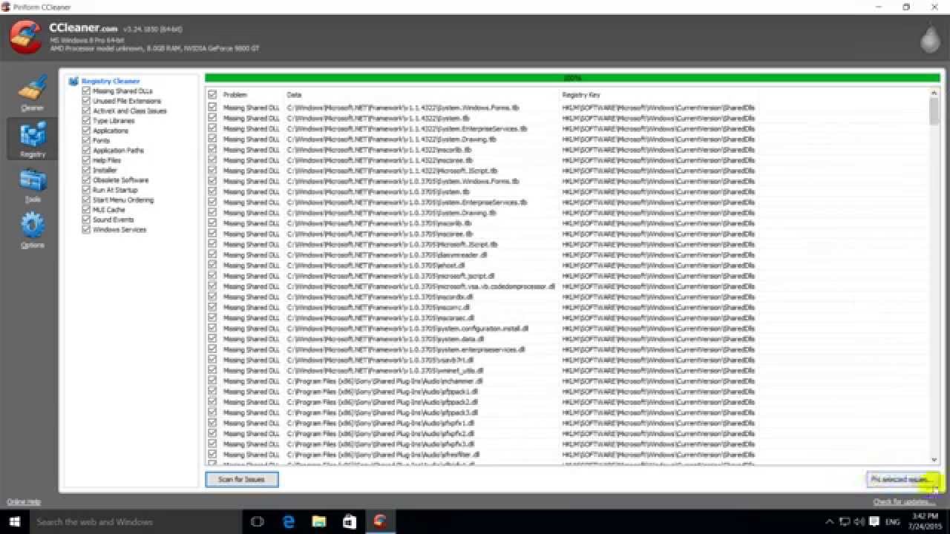Toggle the MUI Cache checkbox
This screenshot has height=534, width=950.
[86, 210]
